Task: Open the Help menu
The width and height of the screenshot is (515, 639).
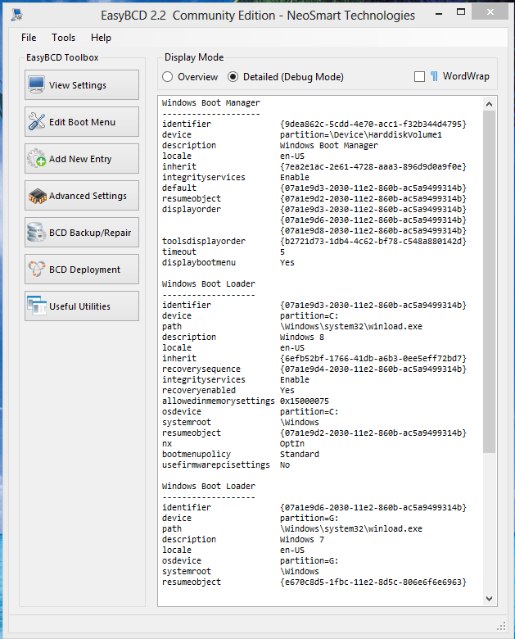Action: click(101, 38)
